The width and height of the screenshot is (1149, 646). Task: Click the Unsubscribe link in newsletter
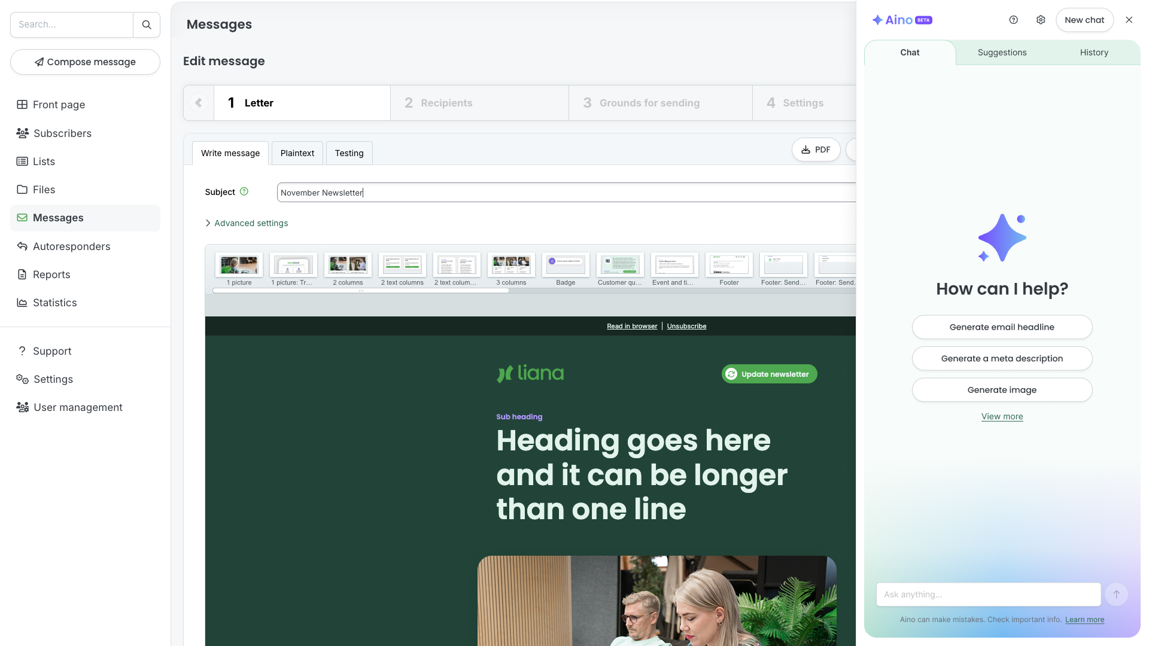click(686, 326)
